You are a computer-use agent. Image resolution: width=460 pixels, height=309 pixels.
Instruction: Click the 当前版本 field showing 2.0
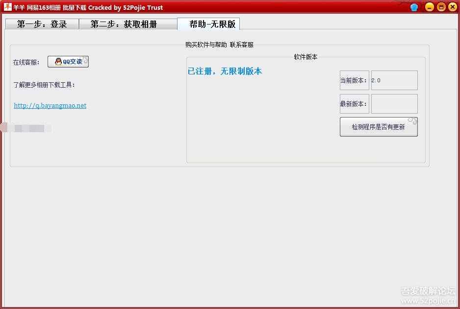click(394, 80)
